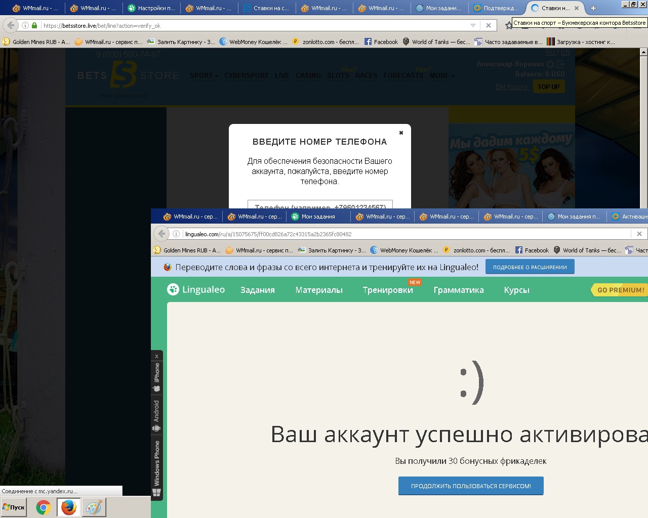Close the active 'Ставки н...' tab
This screenshot has height=518, width=648.
click(576, 8)
